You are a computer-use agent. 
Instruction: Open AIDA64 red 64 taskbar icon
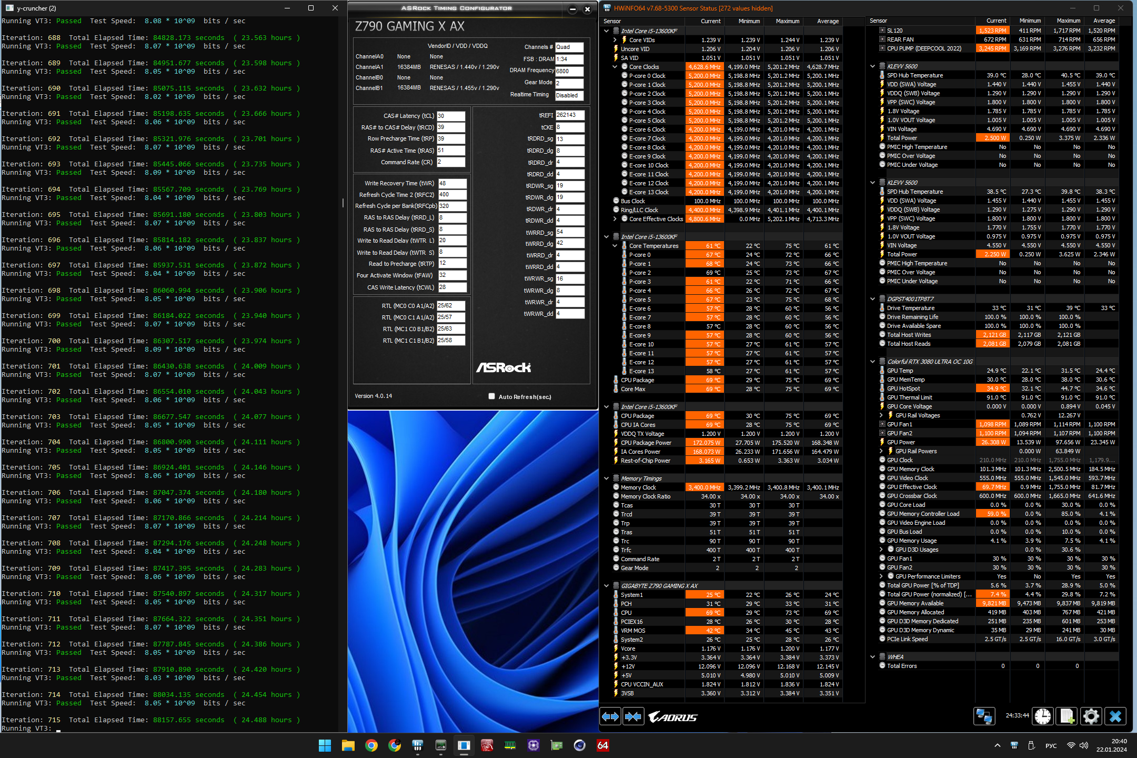click(x=602, y=745)
